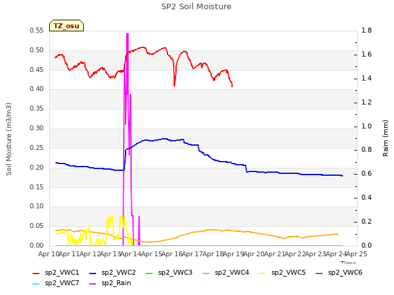Click the 1.2 right axis tick label
The height and width of the screenshot is (295, 394).
pos(367,102)
